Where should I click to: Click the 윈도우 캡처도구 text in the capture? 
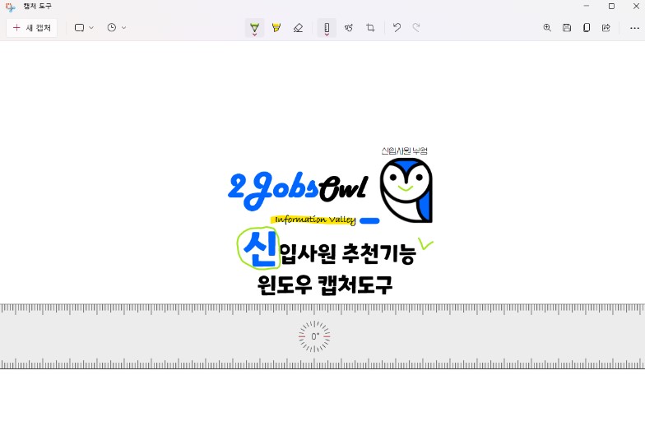tap(324, 285)
